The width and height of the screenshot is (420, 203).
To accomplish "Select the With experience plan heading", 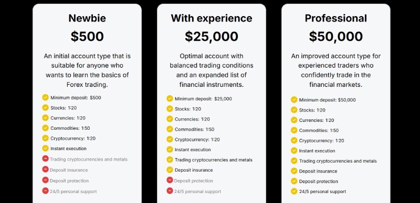I will (212, 18).
